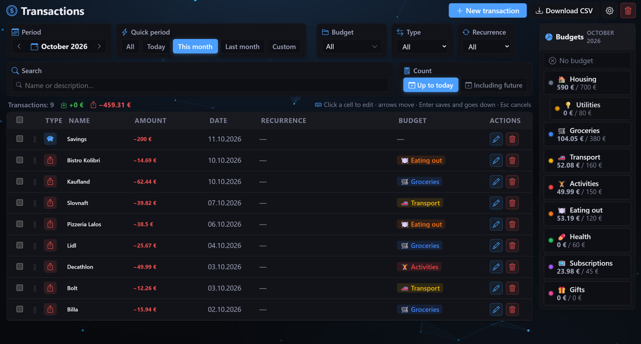641x344 pixels.
Task: Edit the Decathlon transaction
Action: [x=496, y=267]
